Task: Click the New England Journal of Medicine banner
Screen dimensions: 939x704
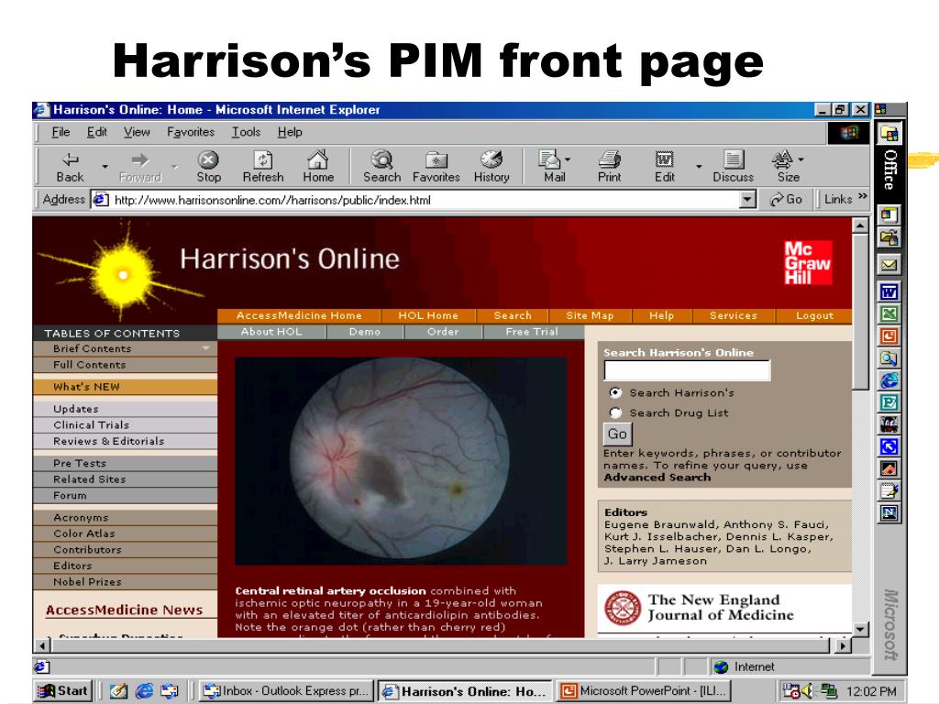Action: pyautogui.click(x=724, y=608)
